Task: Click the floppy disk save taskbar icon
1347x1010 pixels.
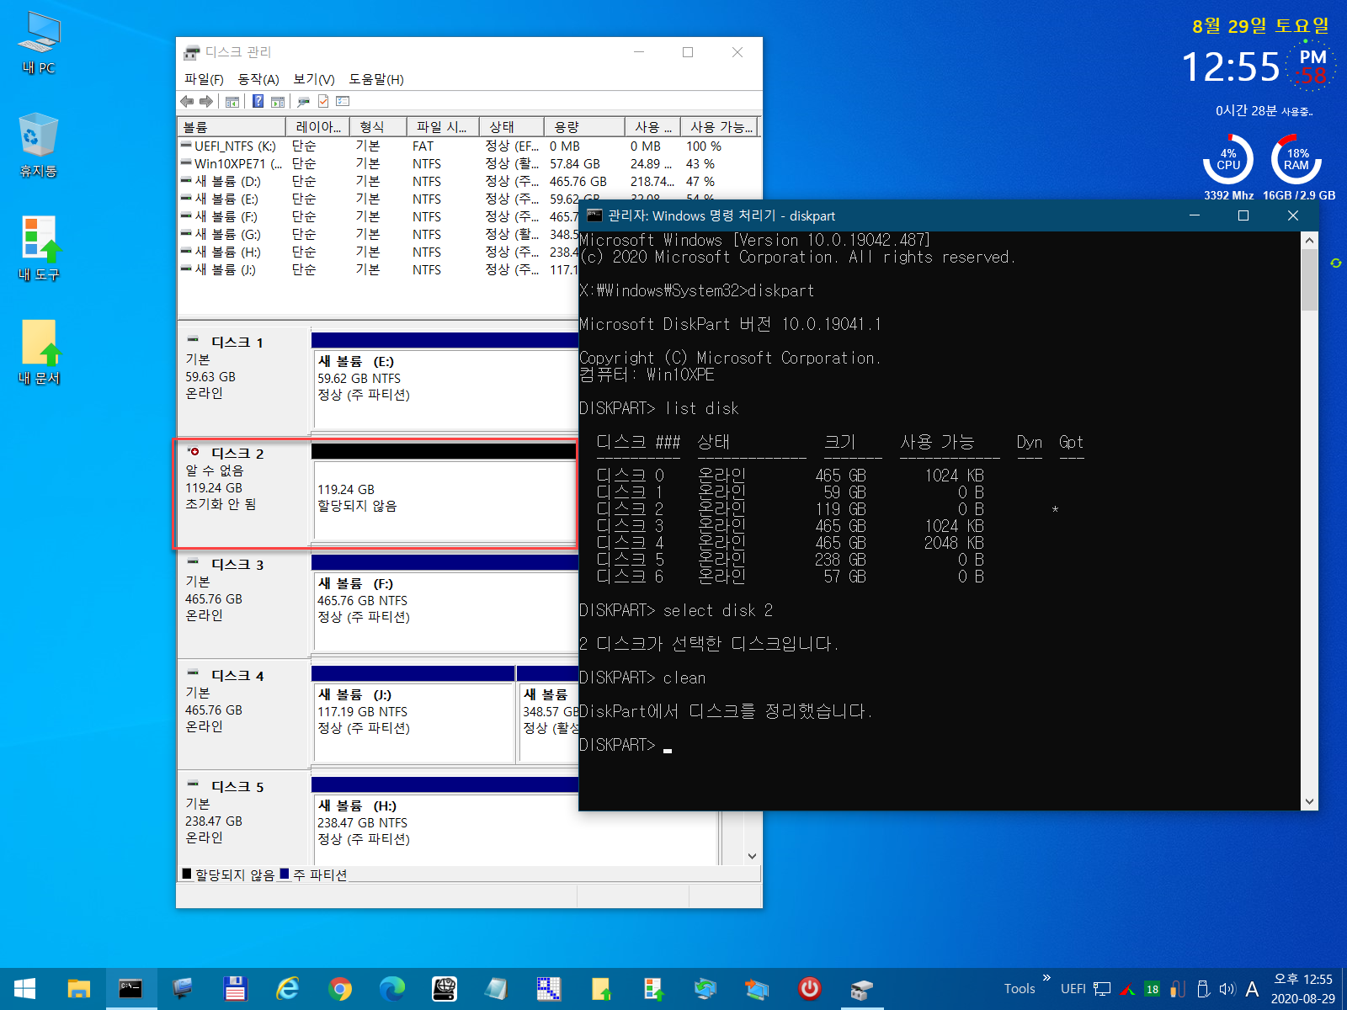Action: point(235,989)
